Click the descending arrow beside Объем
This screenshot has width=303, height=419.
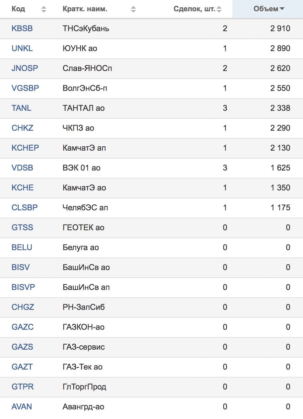pos(282,9)
